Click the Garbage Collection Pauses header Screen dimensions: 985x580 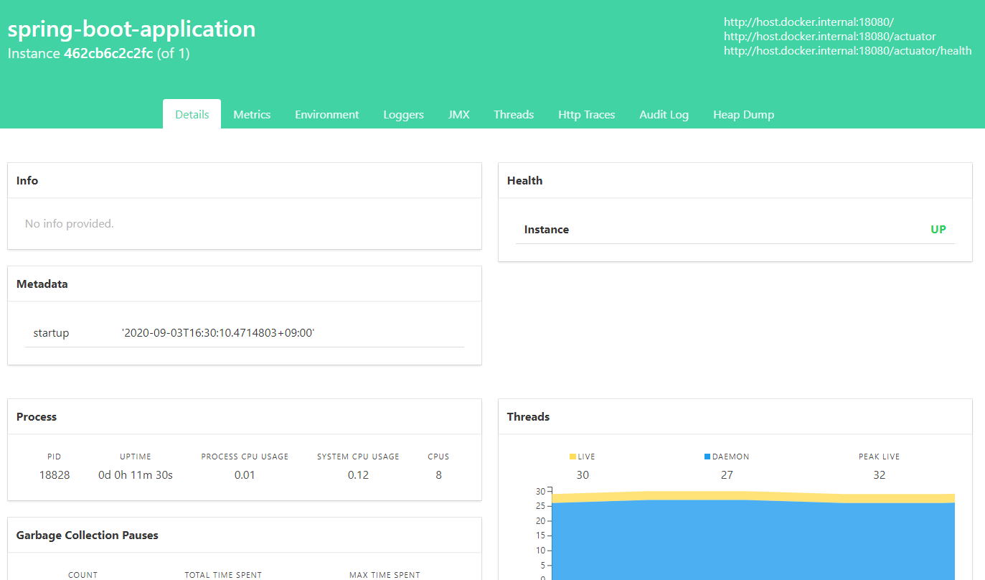tap(245, 535)
